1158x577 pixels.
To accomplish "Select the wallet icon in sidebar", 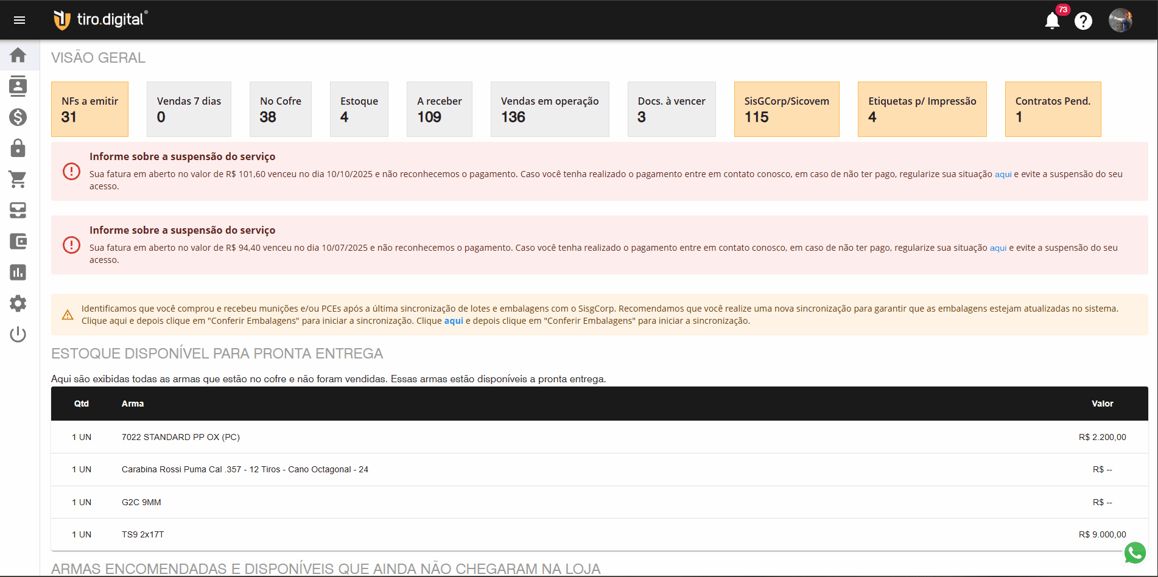I will [18, 241].
